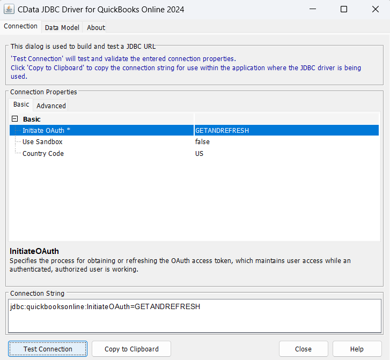Select the Country Code property name
The image size is (390, 360).
(43, 154)
